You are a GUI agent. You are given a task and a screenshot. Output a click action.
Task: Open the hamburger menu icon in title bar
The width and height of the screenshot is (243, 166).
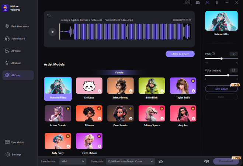point(217,3)
